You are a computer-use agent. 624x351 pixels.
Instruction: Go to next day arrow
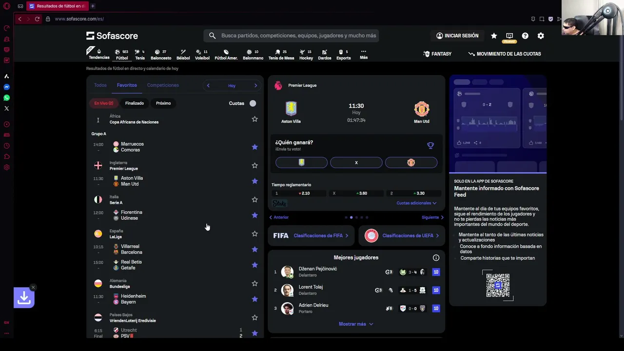(255, 85)
